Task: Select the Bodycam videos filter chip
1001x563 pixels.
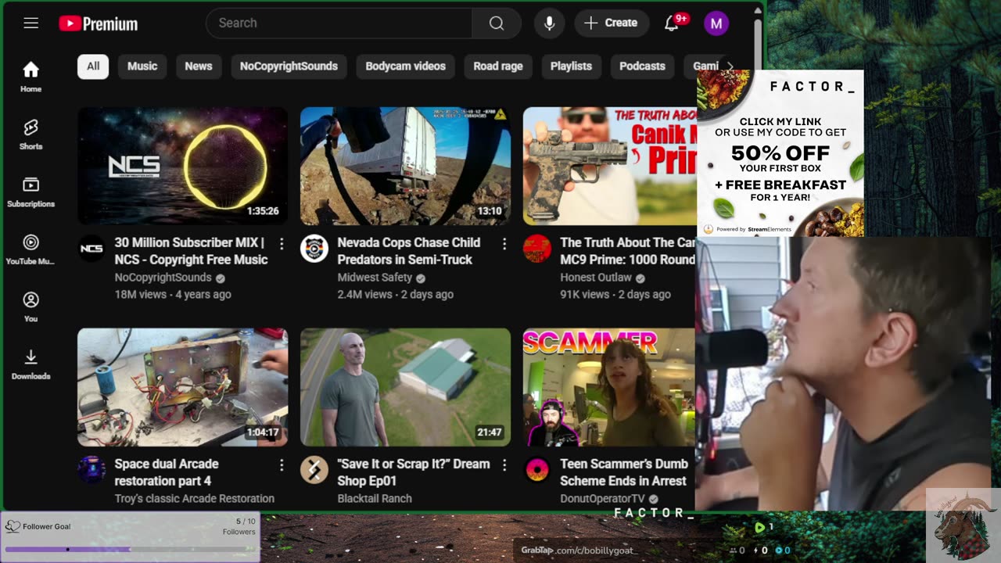Action: coord(406,66)
